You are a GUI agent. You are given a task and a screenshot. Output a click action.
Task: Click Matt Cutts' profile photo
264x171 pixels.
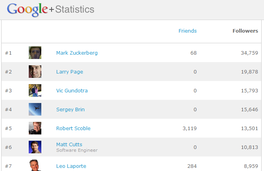(35, 147)
